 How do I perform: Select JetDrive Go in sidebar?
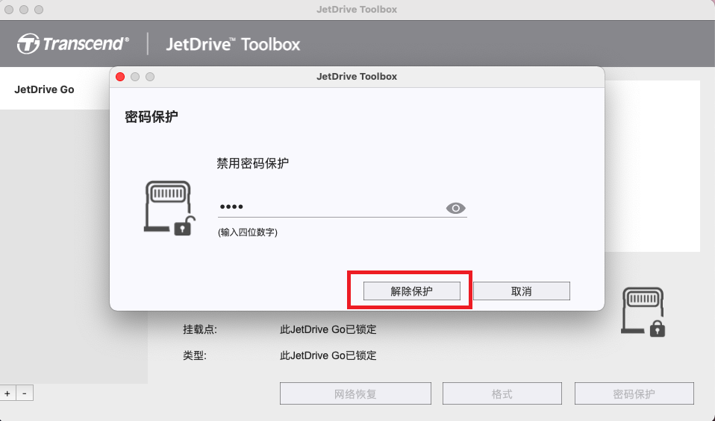click(x=44, y=89)
